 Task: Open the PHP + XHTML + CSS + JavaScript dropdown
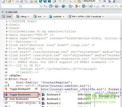pyautogui.click(x=103, y=17)
